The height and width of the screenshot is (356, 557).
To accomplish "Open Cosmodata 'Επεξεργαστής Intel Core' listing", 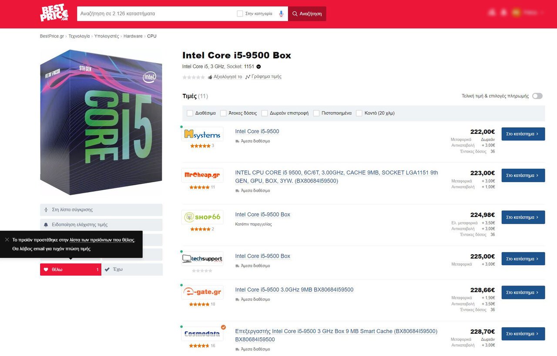I will (336, 336).
